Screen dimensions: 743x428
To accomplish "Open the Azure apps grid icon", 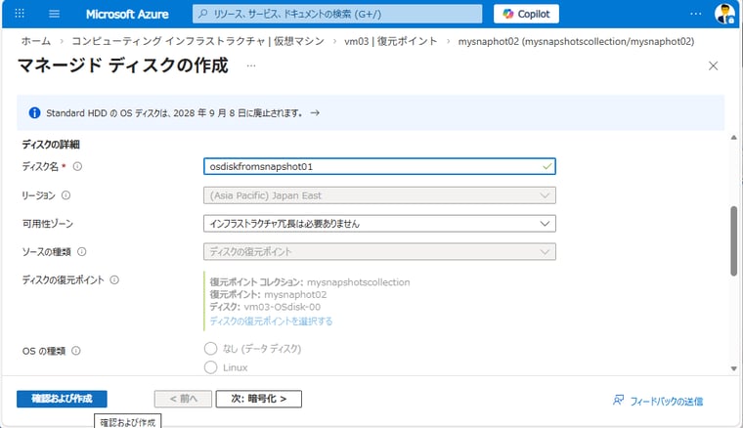I will click(x=20, y=14).
